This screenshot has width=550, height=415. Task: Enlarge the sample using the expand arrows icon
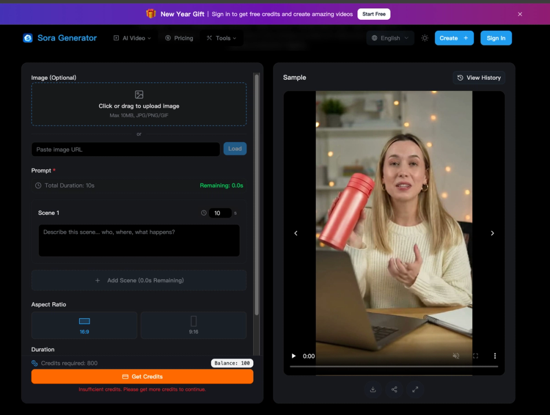415,389
